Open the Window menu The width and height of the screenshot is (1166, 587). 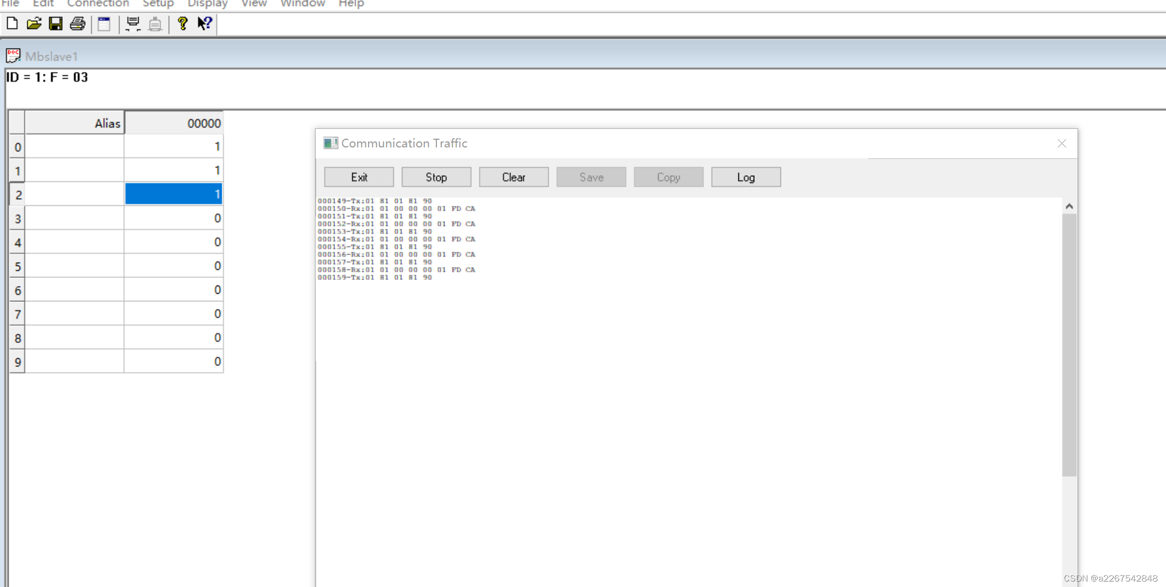[303, 4]
